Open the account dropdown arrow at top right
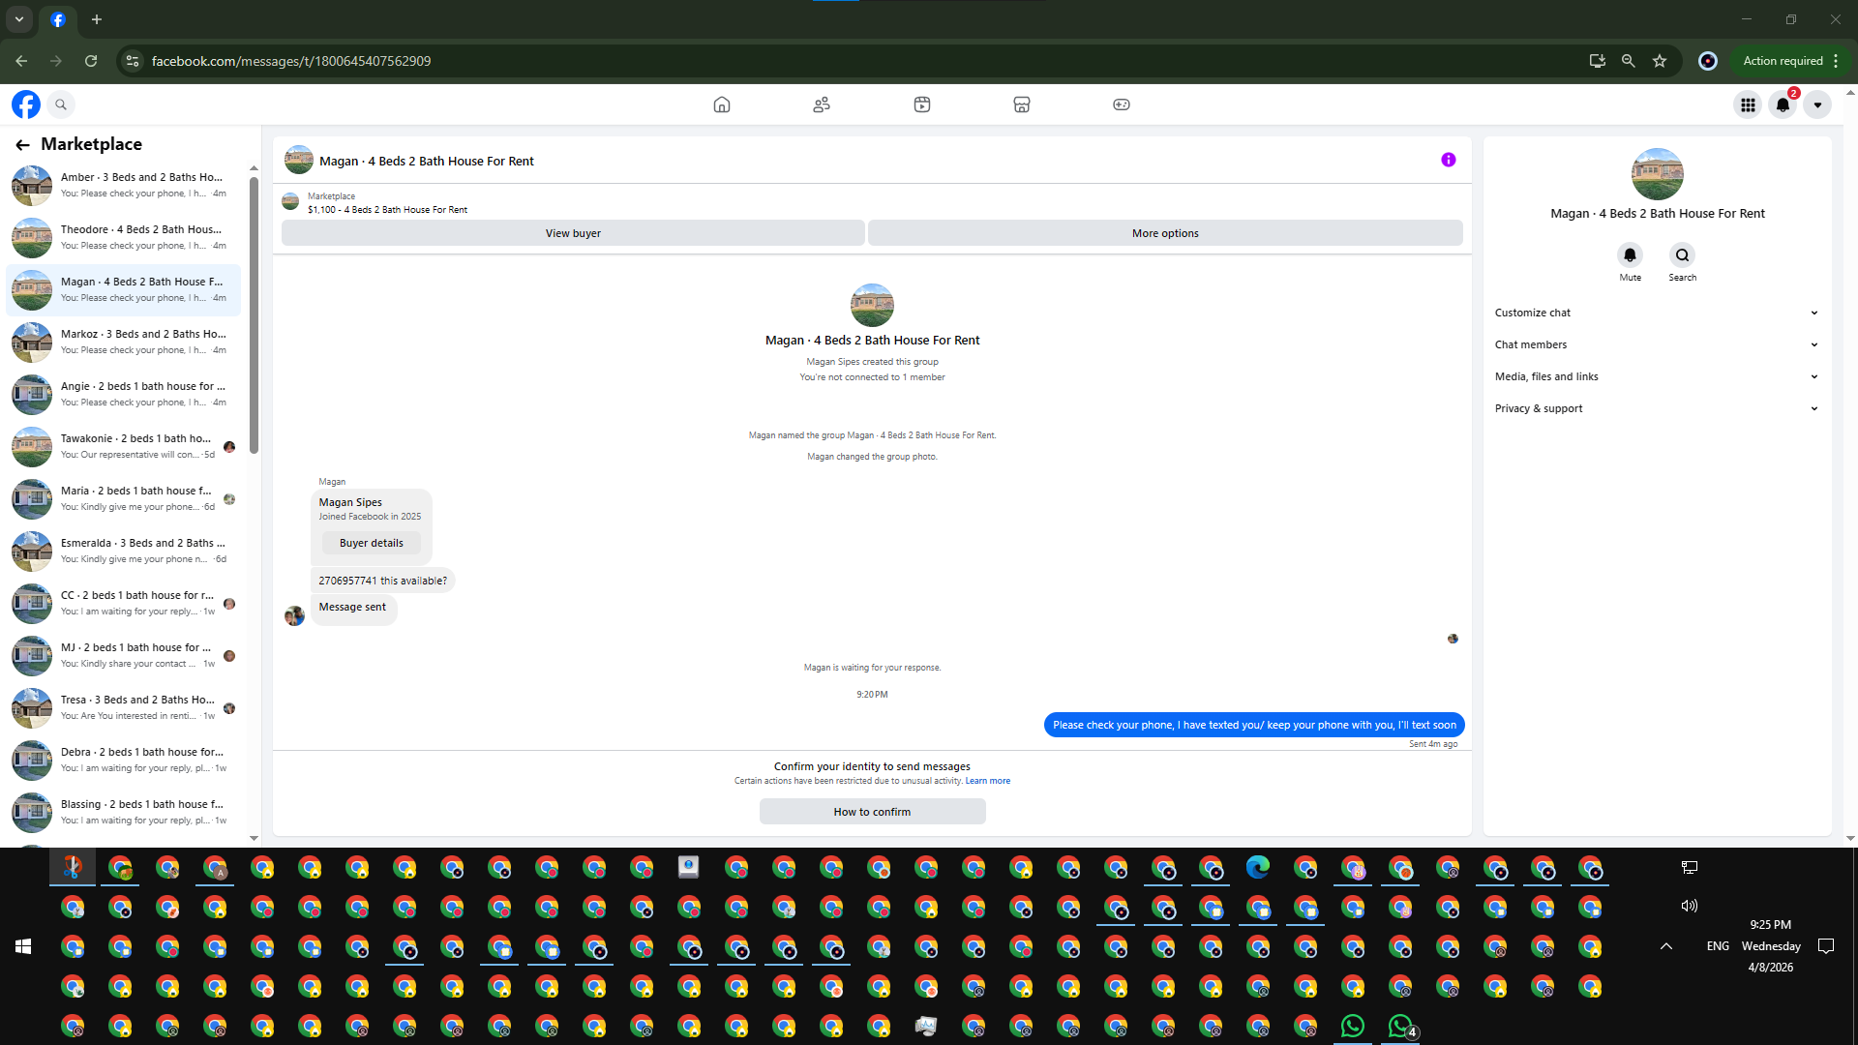This screenshot has height=1045, width=1858. pos(1817,104)
